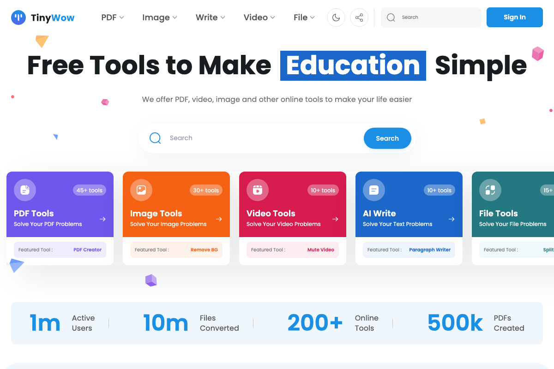554x369 pixels.
Task: Toggle dark mode with the moon icon
Action: [x=336, y=18]
